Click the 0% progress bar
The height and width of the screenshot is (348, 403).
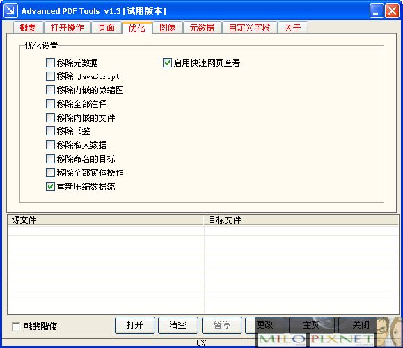click(201, 342)
